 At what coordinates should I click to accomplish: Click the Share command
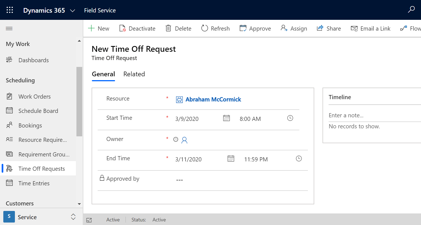point(329,28)
